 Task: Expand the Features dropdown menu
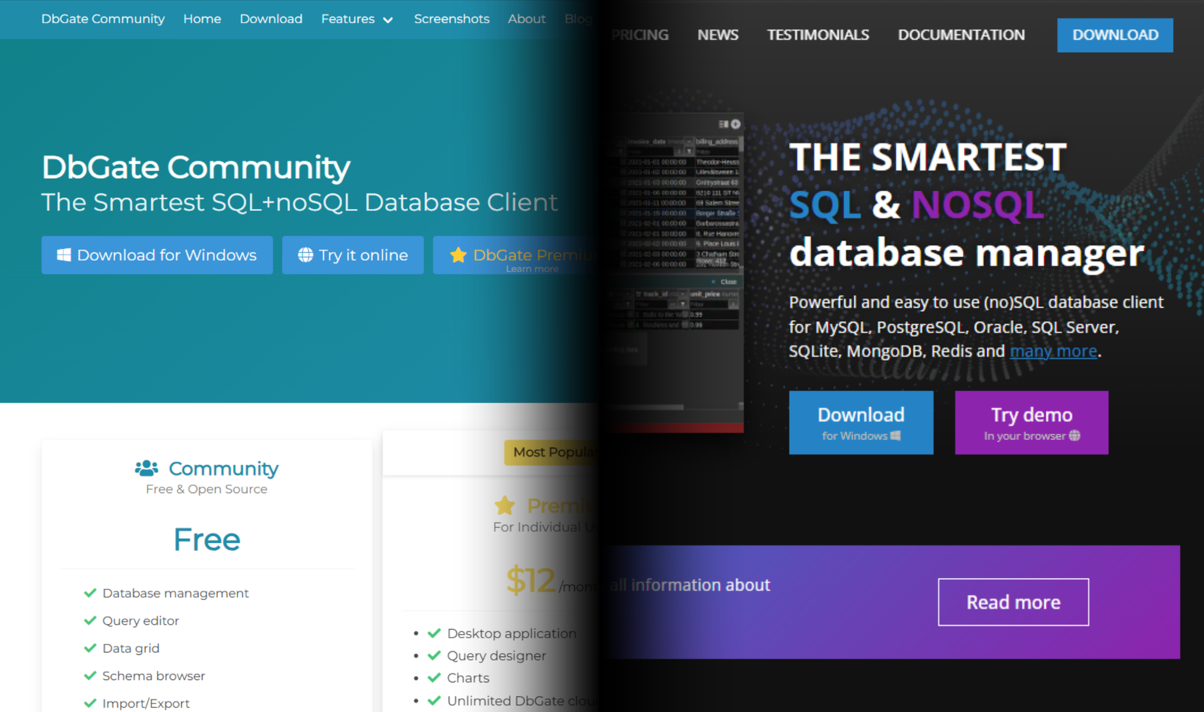click(x=348, y=19)
